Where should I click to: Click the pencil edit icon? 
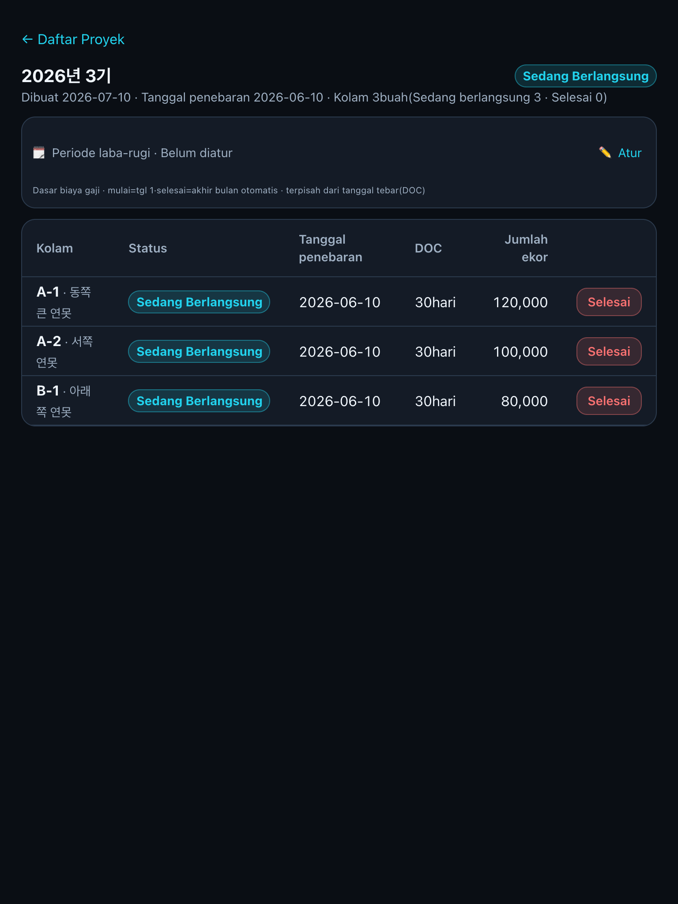(x=605, y=153)
